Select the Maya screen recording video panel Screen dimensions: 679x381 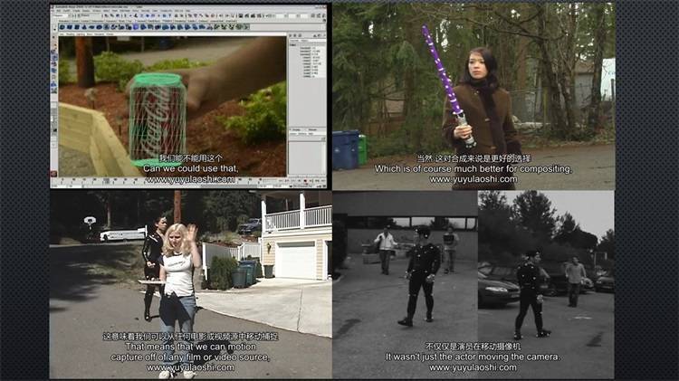(x=189, y=97)
